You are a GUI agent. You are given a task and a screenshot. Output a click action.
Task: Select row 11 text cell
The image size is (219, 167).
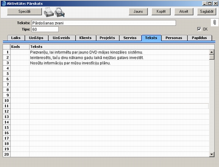click(x=119, y=106)
